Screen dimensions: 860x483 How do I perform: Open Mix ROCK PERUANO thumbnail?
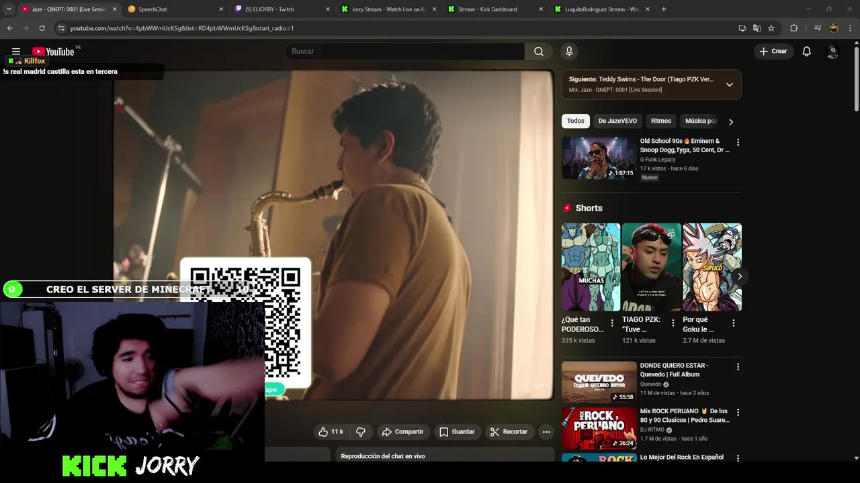[599, 428]
